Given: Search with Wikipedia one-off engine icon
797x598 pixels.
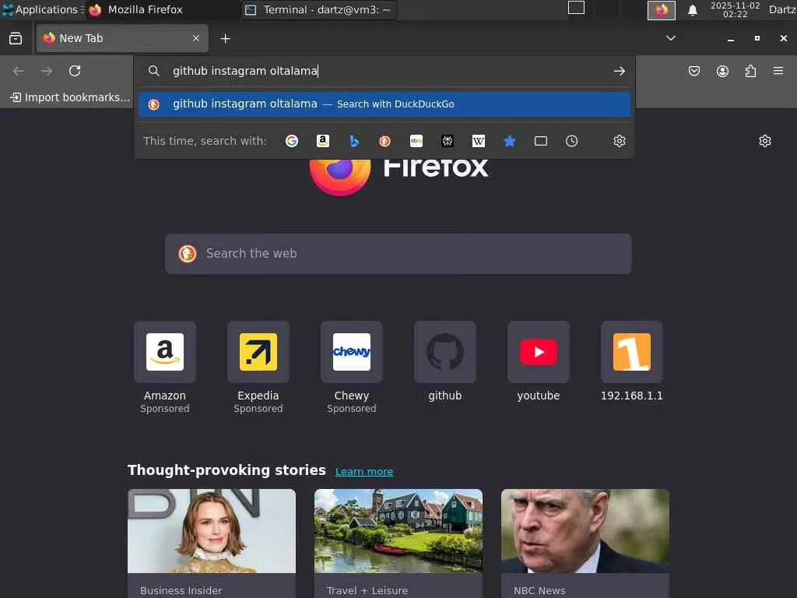Looking at the screenshot, I should point(479,141).
